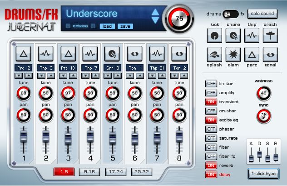Click the master volume knob showing 75

pos(179,18)
